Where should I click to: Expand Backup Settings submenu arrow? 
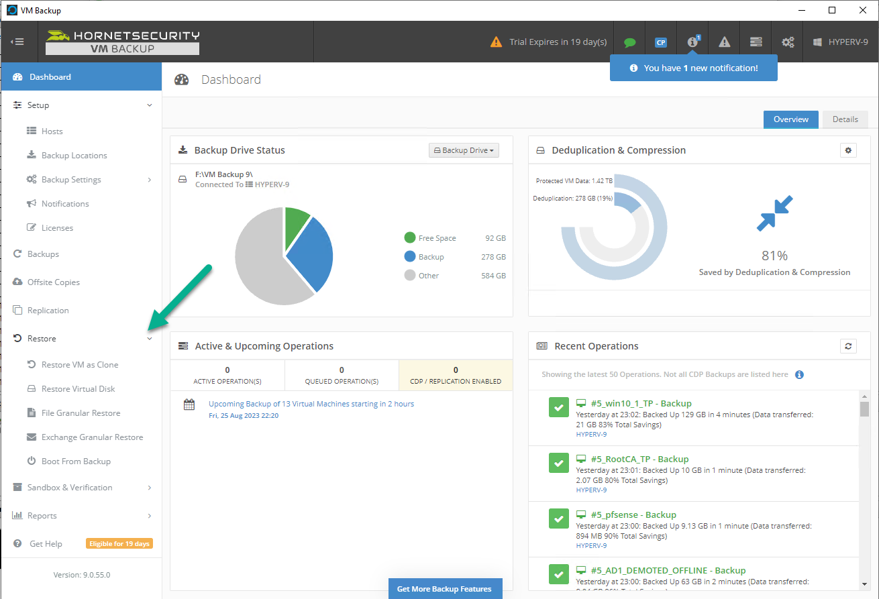click(150, 180)
